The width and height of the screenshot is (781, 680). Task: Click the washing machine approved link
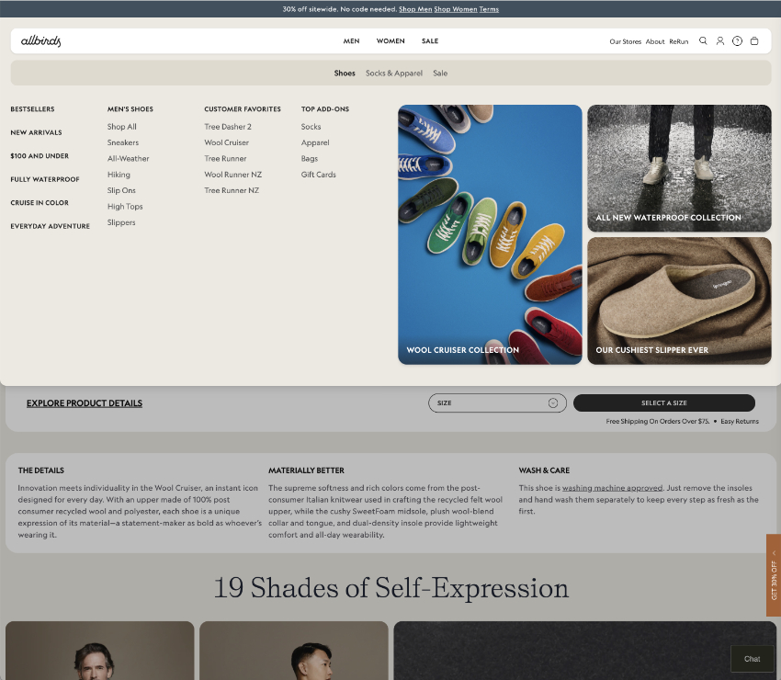(612, 488)
